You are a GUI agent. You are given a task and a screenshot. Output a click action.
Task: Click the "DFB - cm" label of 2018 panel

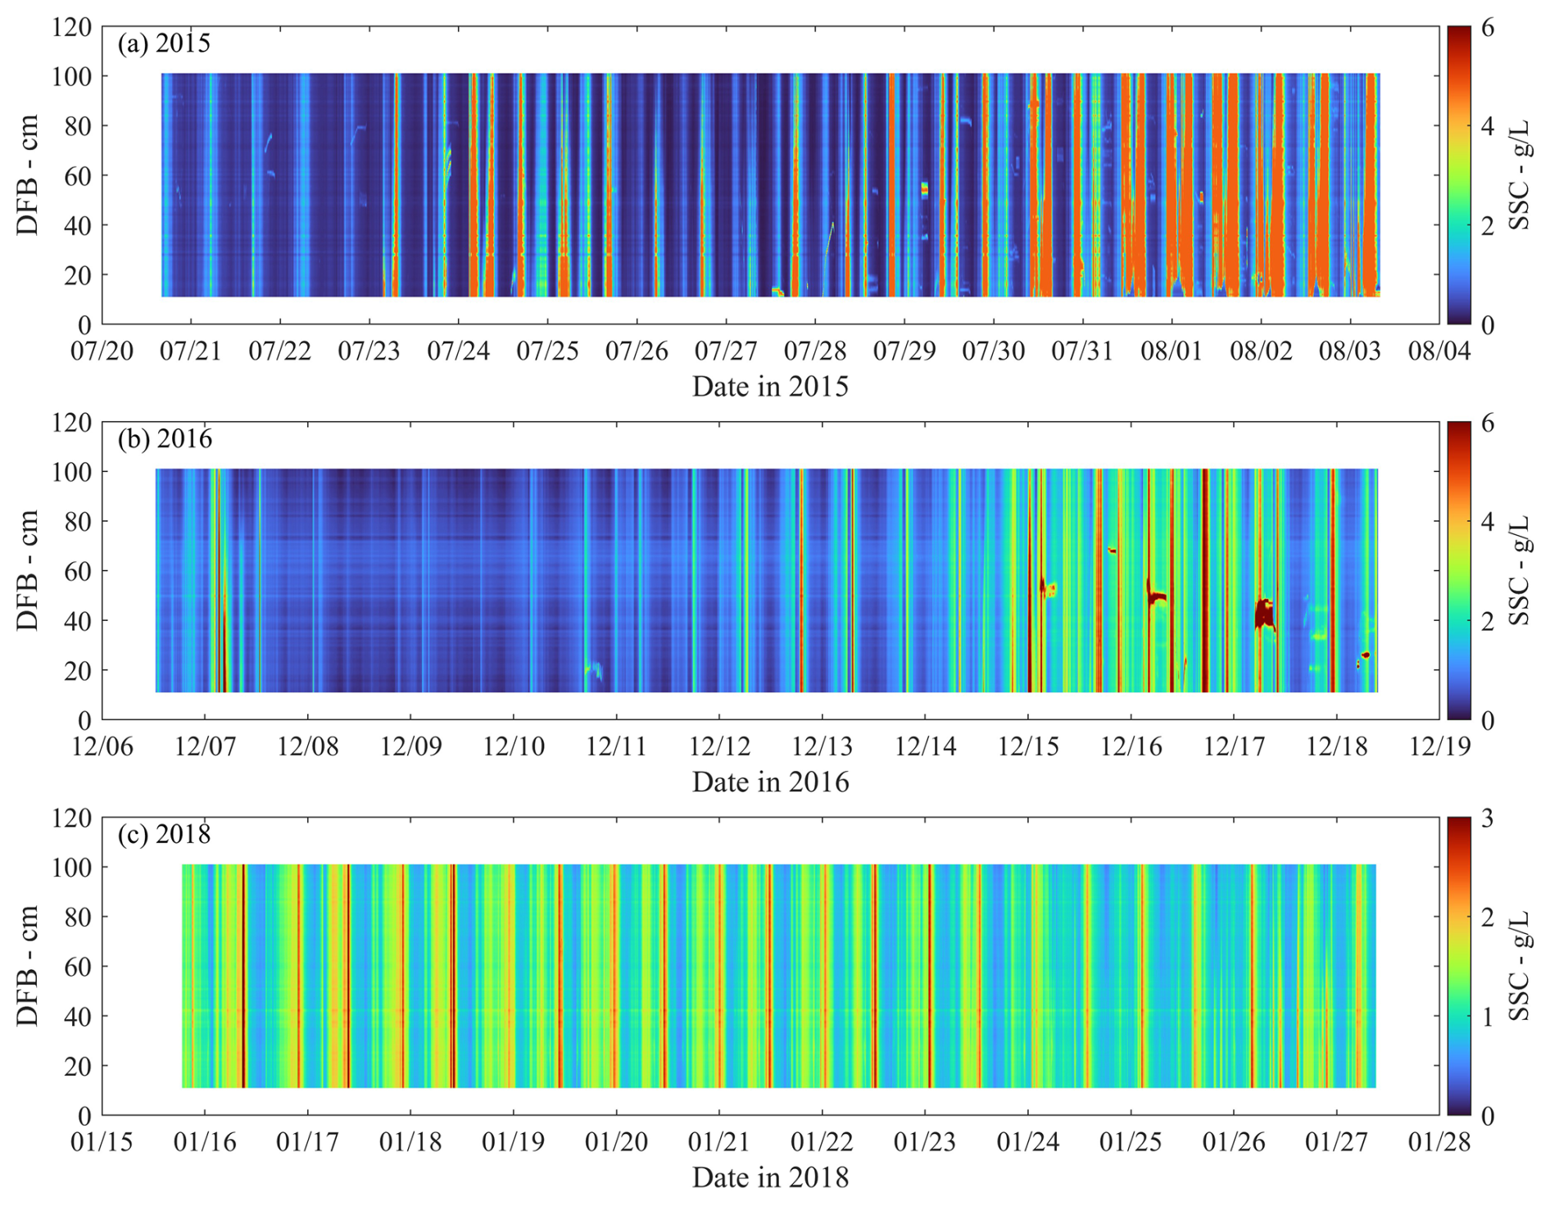click(x=29, y=967)
